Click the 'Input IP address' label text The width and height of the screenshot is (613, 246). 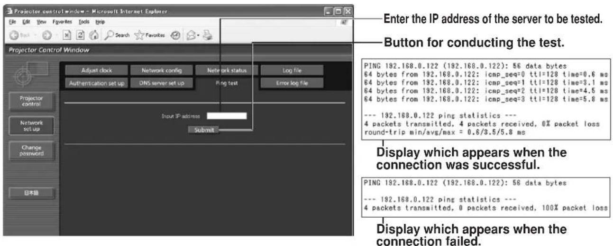coord(182,116)
